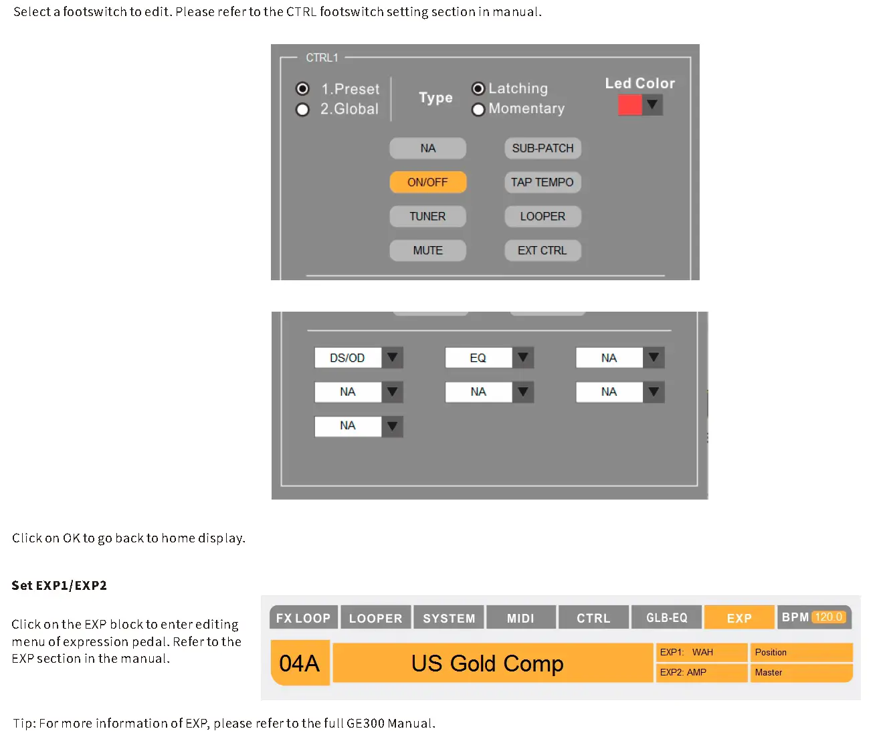This screenshot has height=737, width=893.
Task: Click the 'Type' label
Action: pos(435,98)
